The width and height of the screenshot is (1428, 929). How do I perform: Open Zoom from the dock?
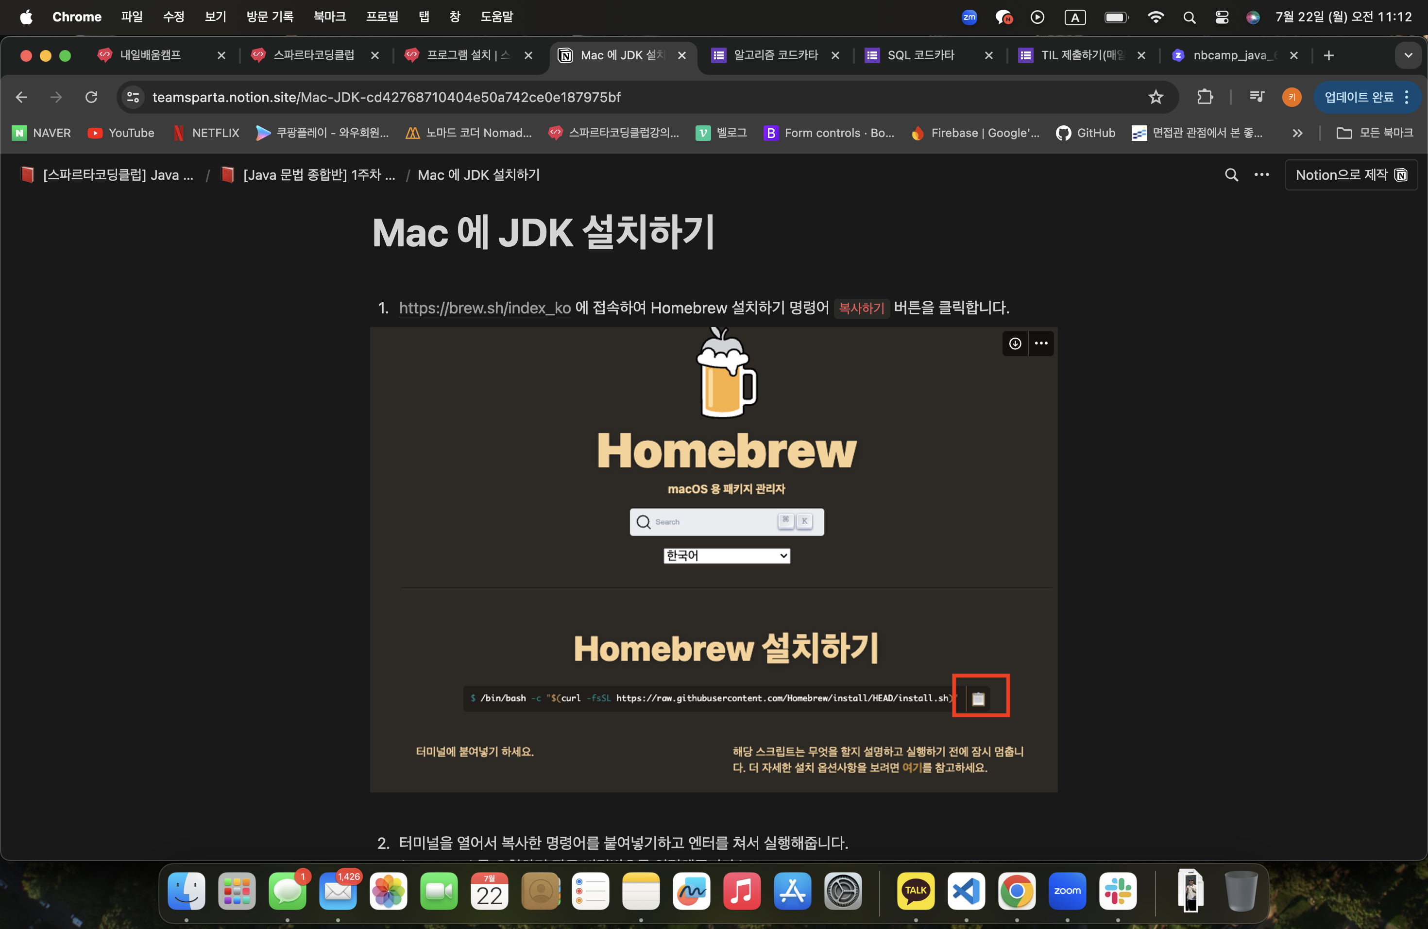pos(1068,891)
